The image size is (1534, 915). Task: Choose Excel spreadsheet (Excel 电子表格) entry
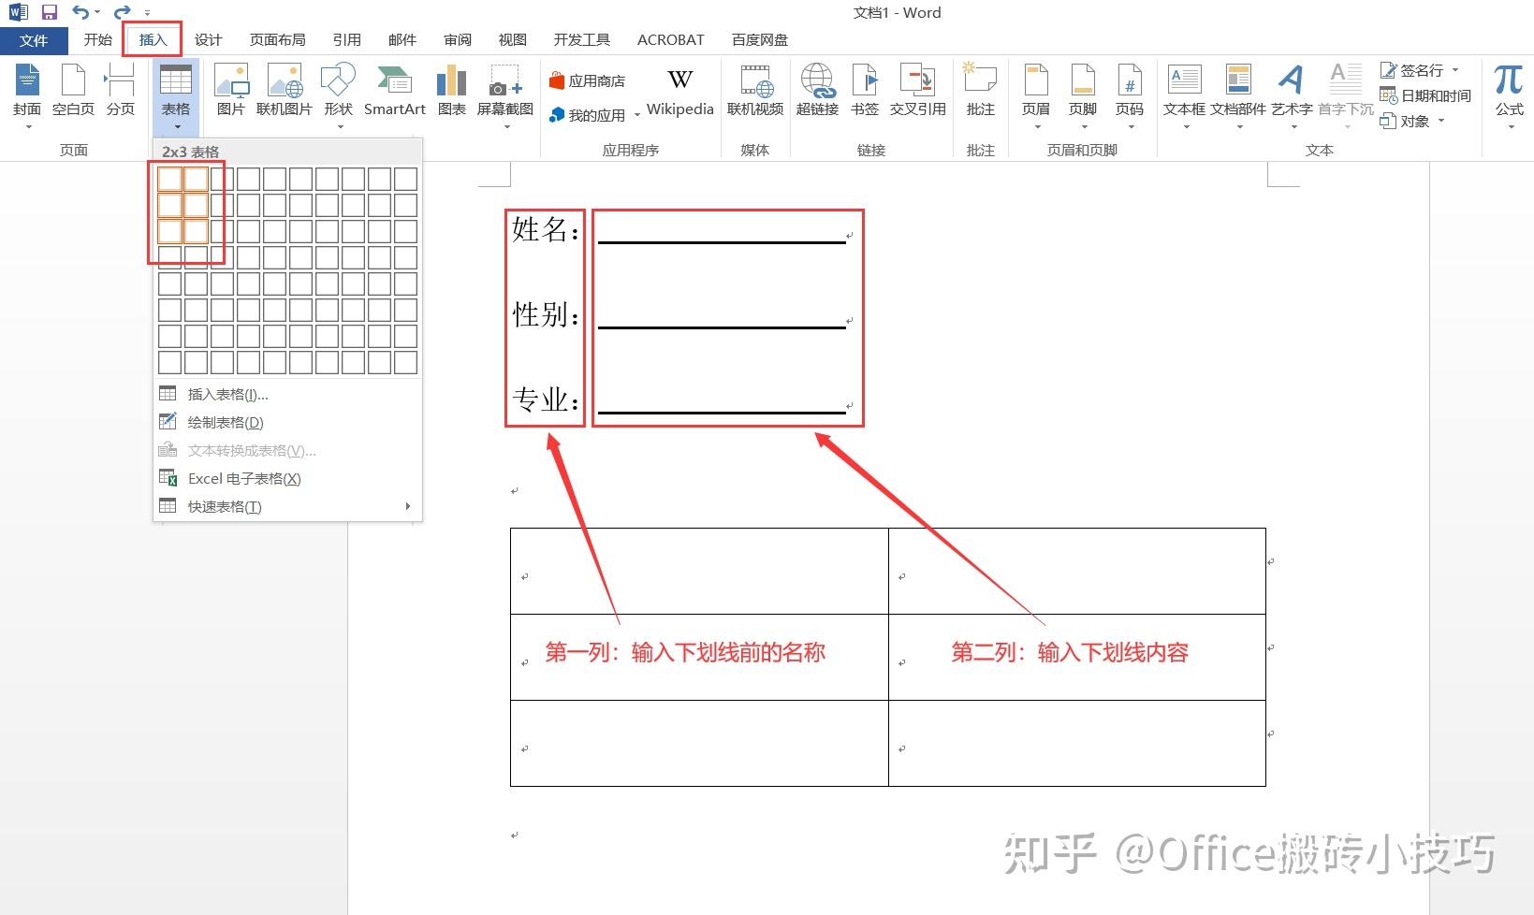(287, 479)
